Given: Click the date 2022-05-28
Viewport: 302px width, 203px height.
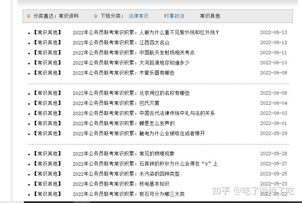Looking at the screenshot, I should click(x=273, y=154).
